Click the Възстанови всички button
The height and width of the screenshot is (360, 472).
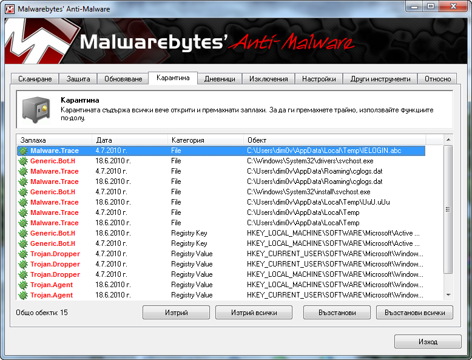414,313
